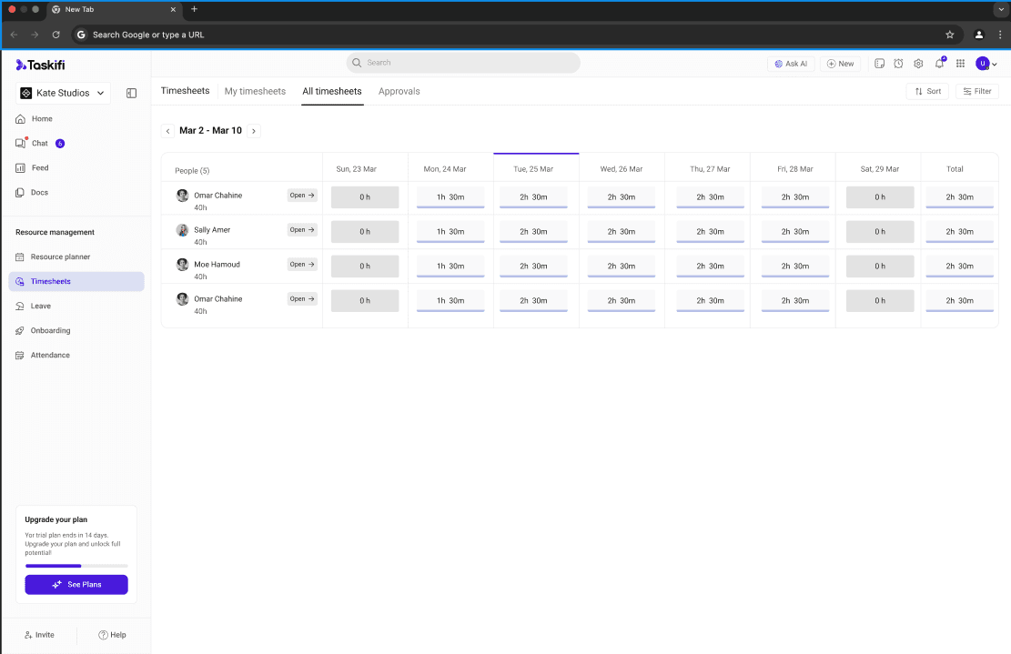Click the Filter button
This screenshot has height=654, width=1011.
pyautogui.click(x=976, y=91)
